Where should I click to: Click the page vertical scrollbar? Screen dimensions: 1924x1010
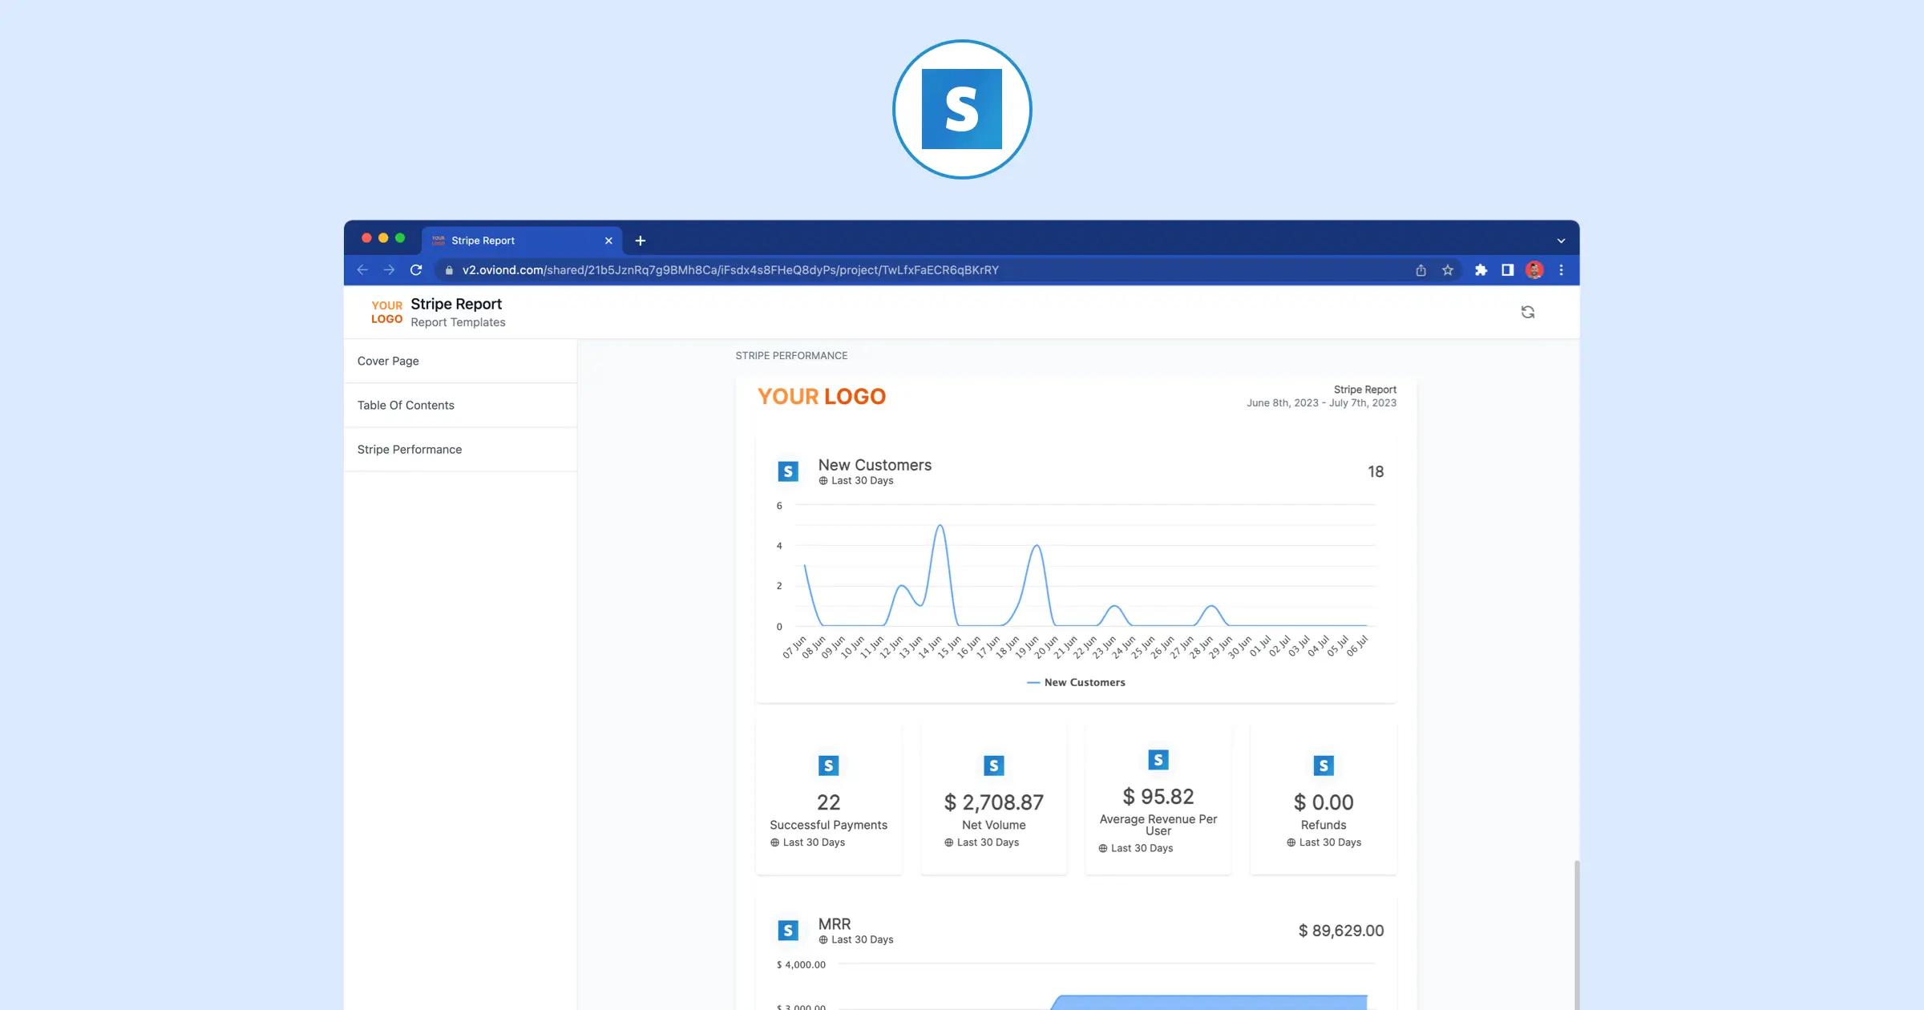pyautogui.click(x=1576, y=934)
